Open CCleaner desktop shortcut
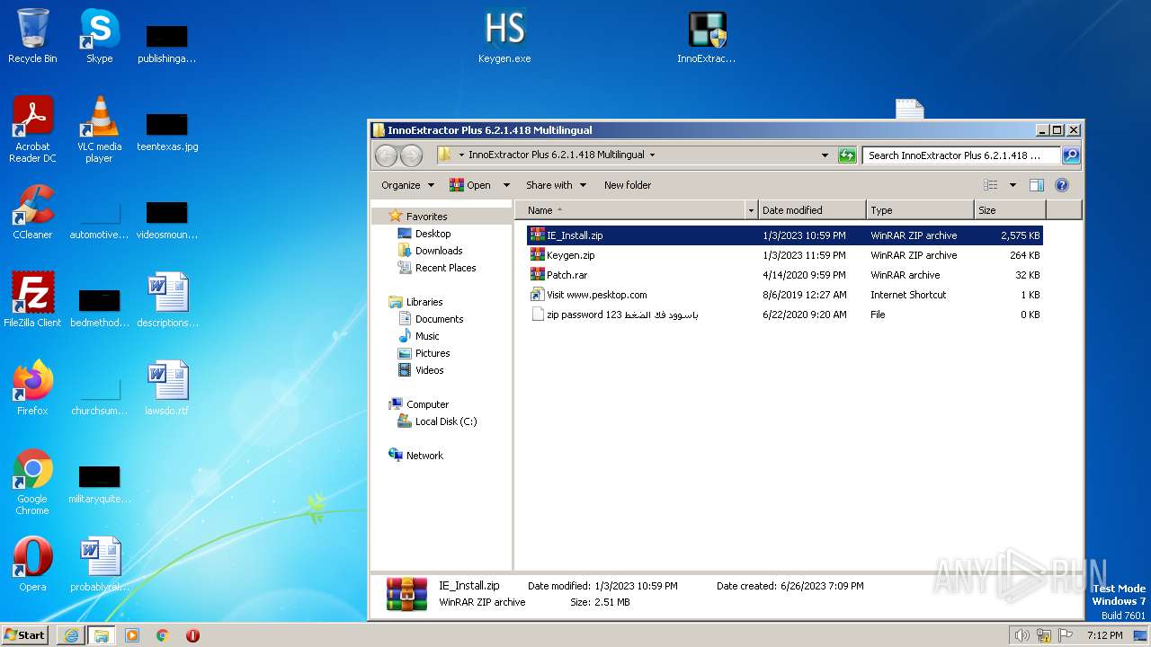The width and height of the screenshot is (1151, 647). 32,212
